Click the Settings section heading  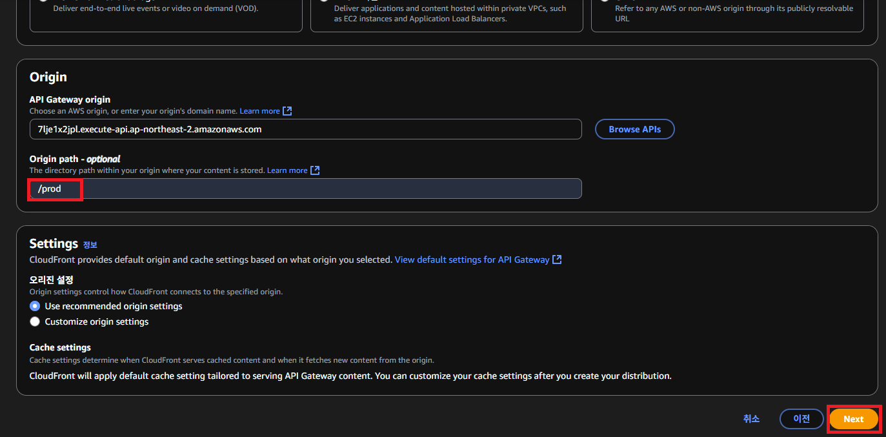(54, 243)
